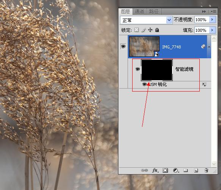Image resolution: width=221 pixels, height=190 pixels.
Task: Hide the IMG_7748 layer
Action: 123,47
